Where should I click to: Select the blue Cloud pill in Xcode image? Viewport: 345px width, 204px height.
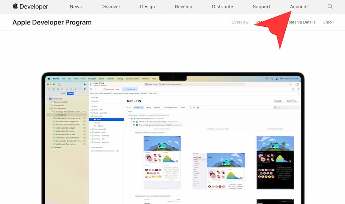click(70, 94)
